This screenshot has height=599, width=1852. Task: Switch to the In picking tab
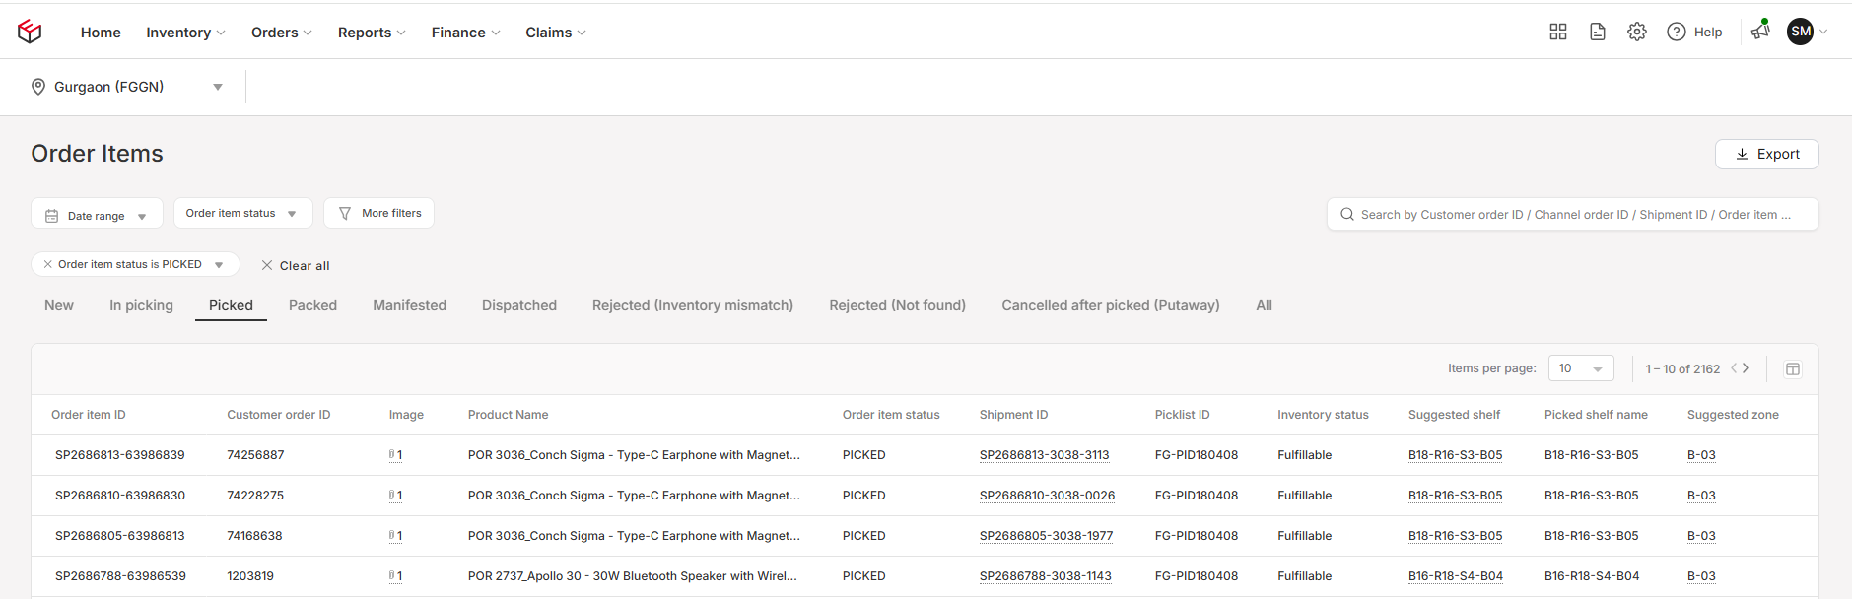(141, 305)
